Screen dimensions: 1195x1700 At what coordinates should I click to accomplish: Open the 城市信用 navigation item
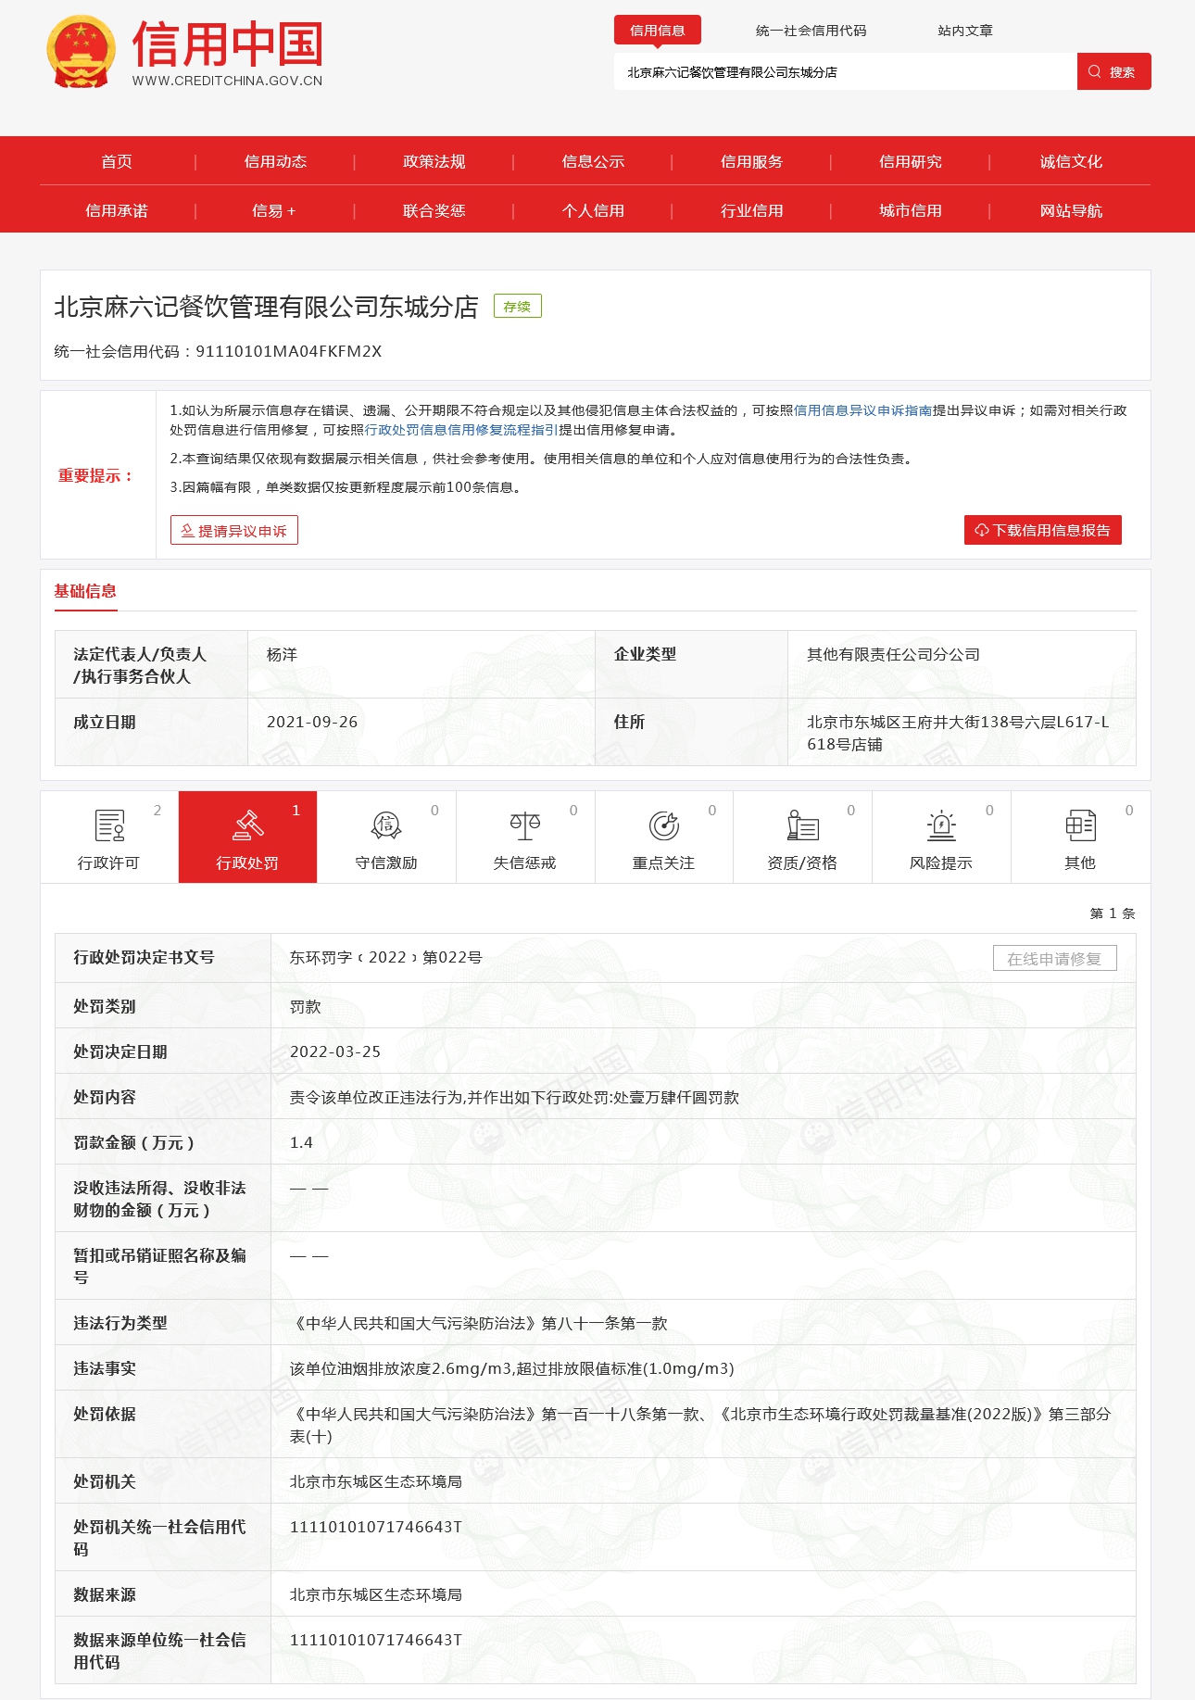(x=911, y=210)
